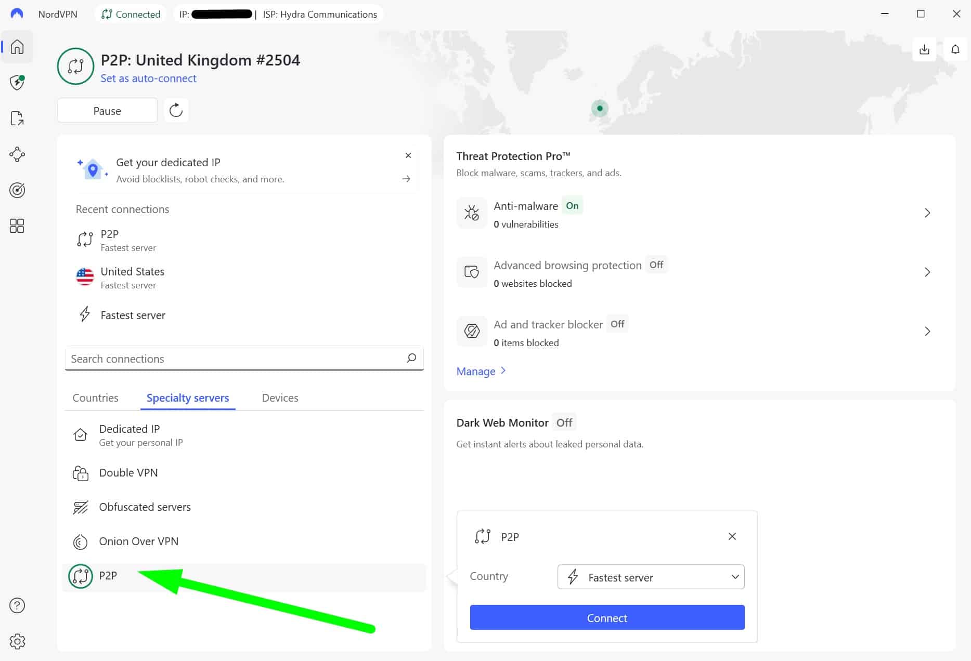Switch to the Countries tab

click(x=95, y=398)
